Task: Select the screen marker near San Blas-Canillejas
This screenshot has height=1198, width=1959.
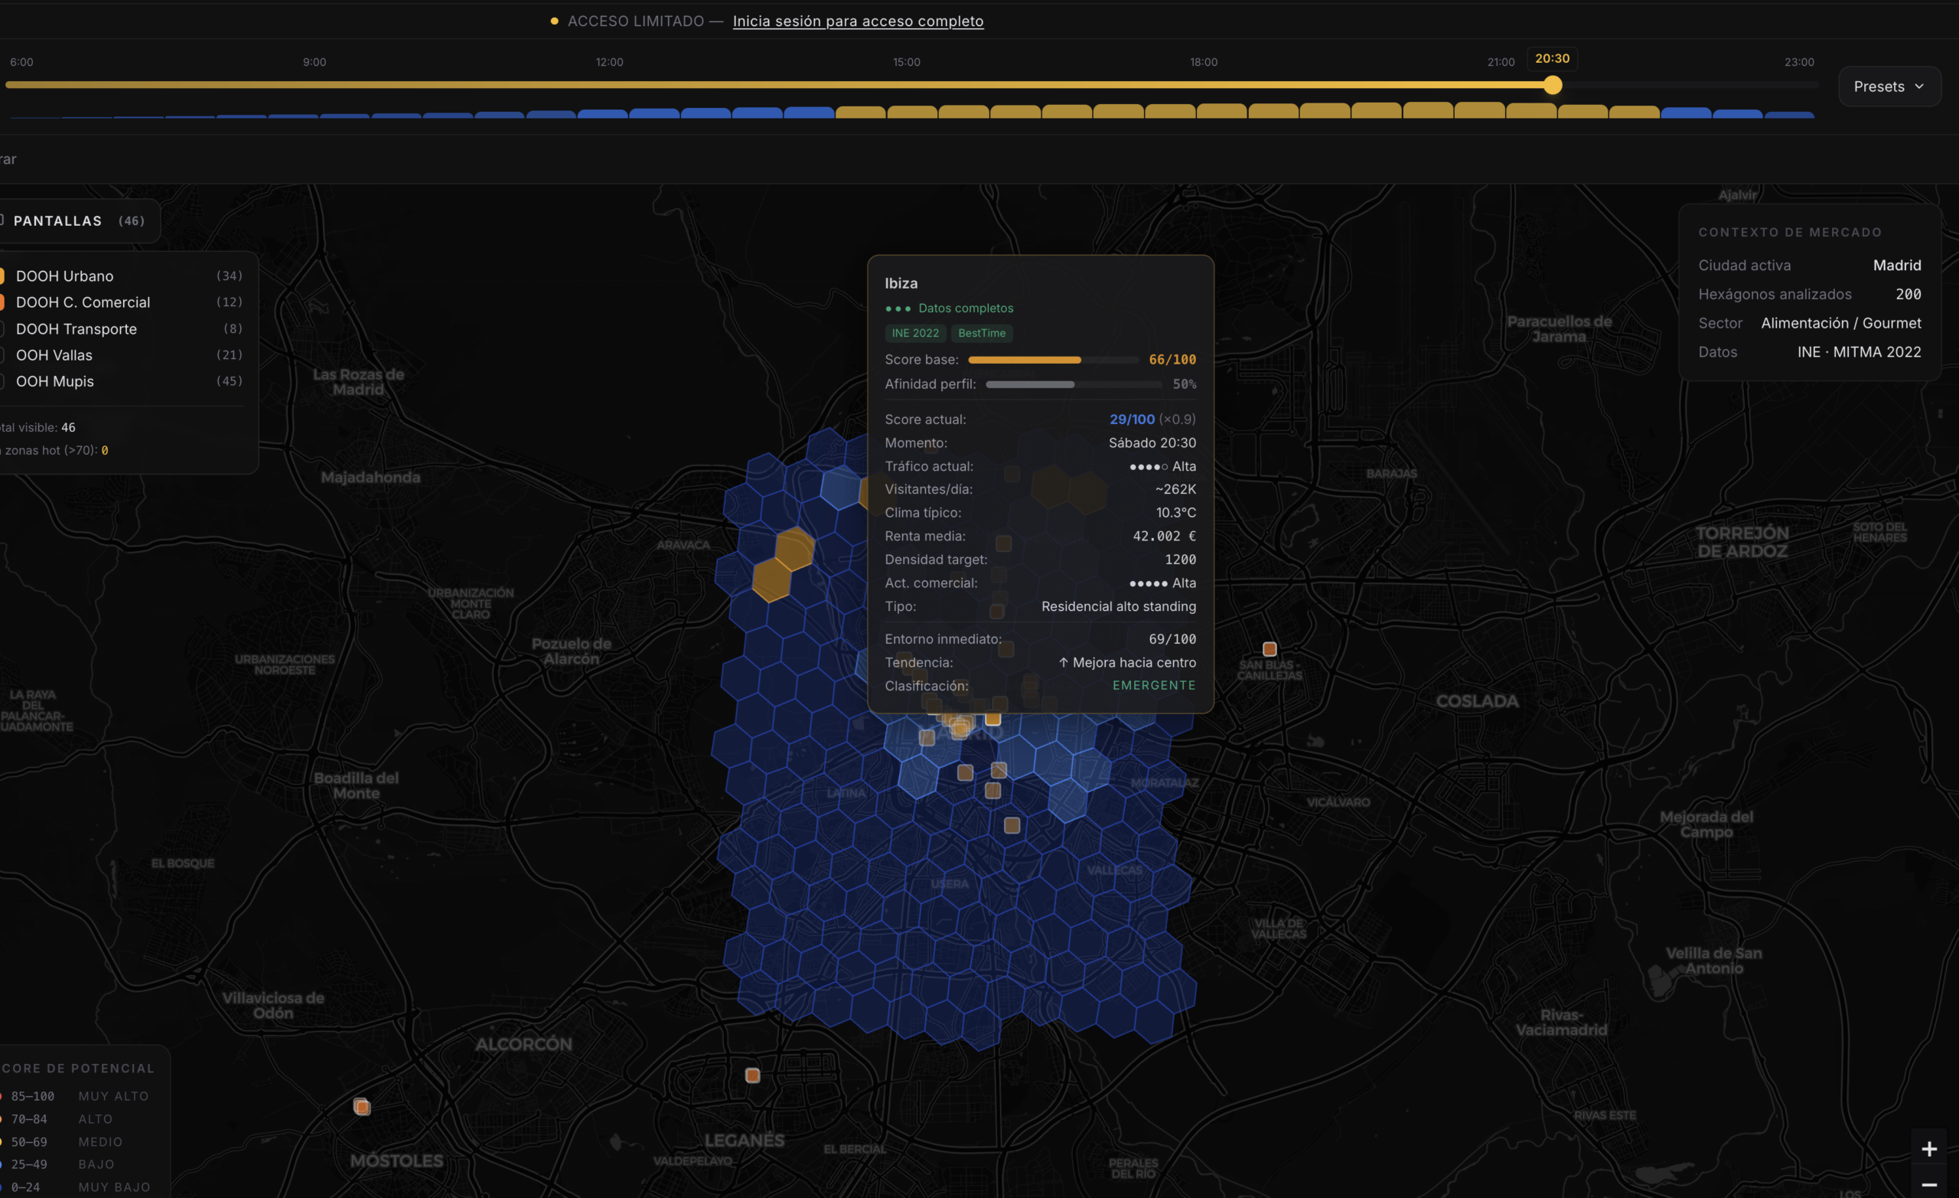Action: pyautogui.click(x=1270, y=648)
